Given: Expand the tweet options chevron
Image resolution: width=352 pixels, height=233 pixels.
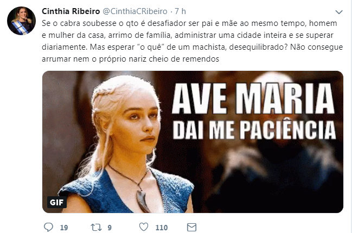Looking at the screenshot, I should pyautogui.click(x=339, y=12).
